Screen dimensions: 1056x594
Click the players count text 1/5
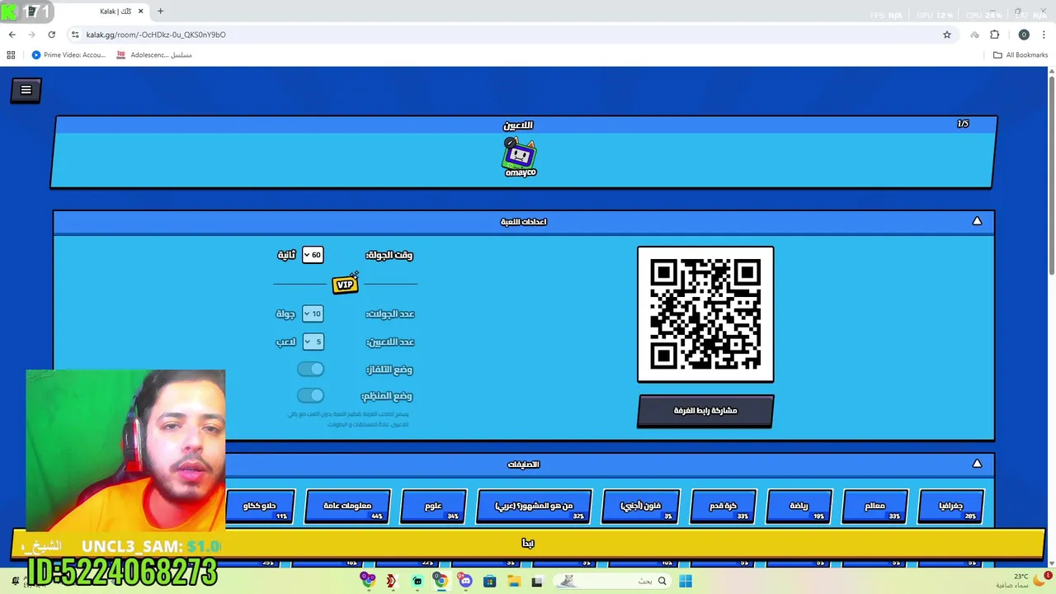point(963,124)
